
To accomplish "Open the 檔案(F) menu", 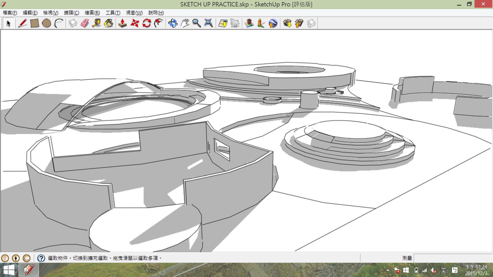I will pos(10,13).
